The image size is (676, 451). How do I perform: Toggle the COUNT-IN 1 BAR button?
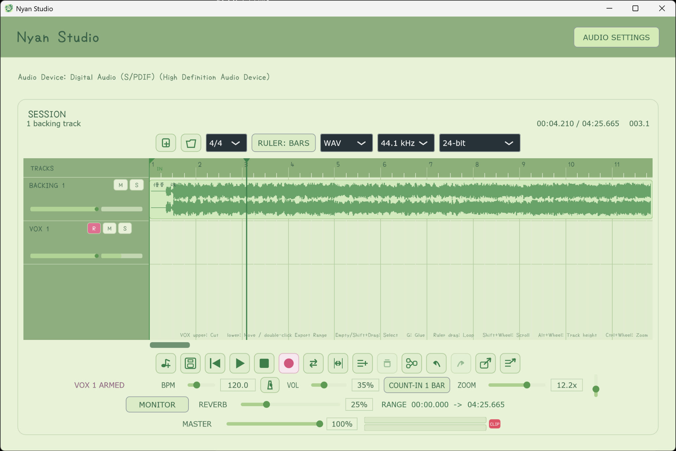417,385
